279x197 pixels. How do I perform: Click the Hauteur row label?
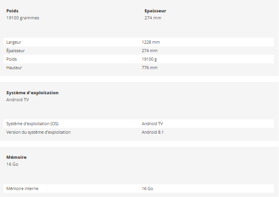coord(14,68)
